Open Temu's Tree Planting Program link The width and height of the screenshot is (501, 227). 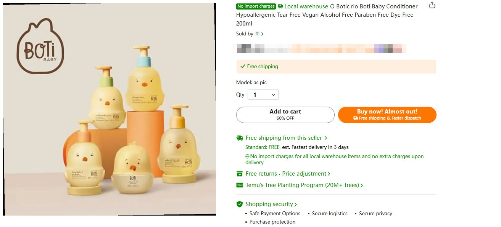pyautogui.click(x=301, y=185)
